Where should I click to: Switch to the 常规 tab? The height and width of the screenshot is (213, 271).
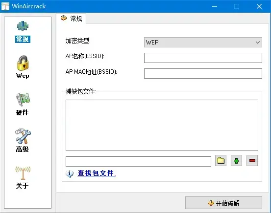pyautogui.click(x=71, y=18)
